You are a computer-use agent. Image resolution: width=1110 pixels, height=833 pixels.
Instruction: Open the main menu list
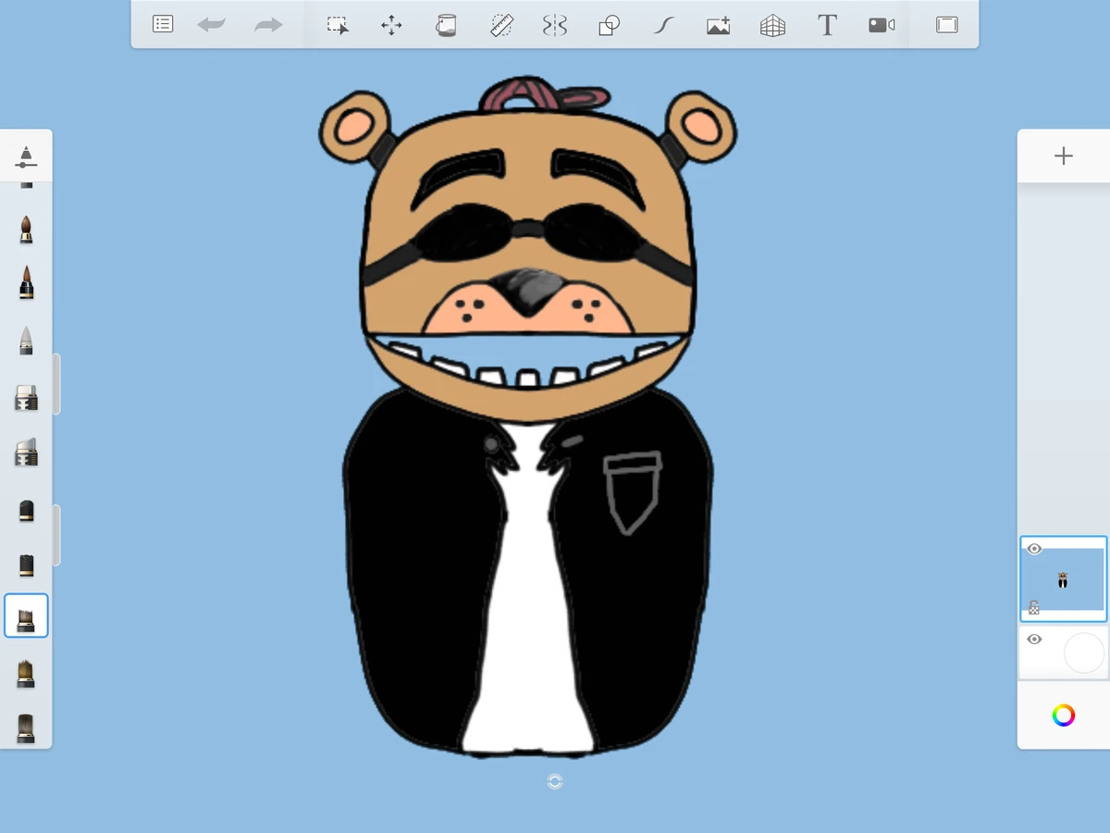[163, 23]
